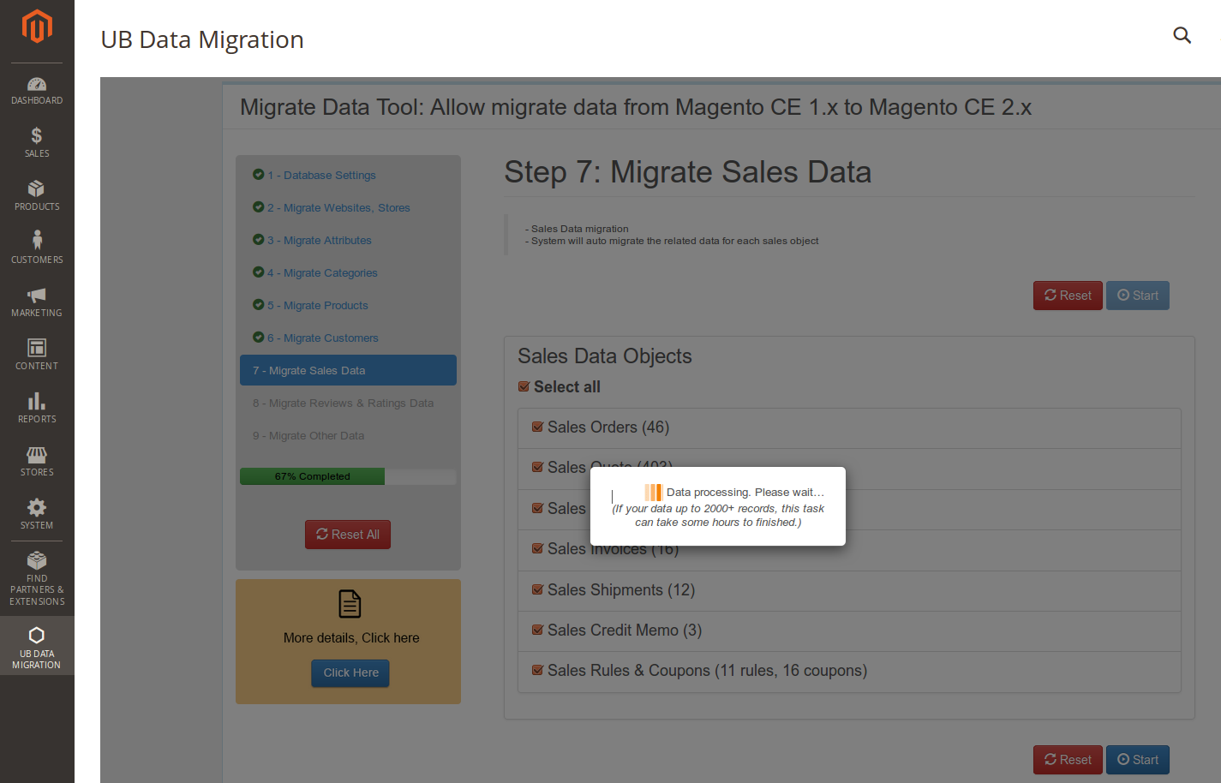Image resolution: width=1221 pixels, height=783 pixels.
Task: Click the loading spinner icon in processing popup
Action: (x=654, y=493)
